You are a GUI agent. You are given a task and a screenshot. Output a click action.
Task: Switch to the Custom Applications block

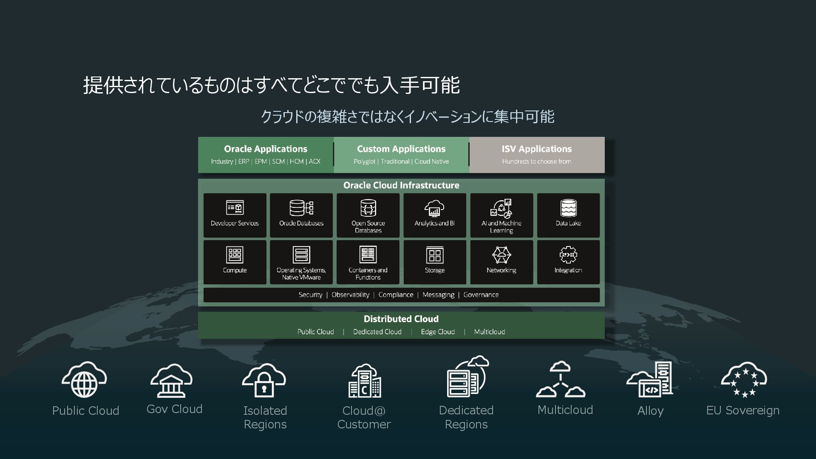(x=401, y=155)
